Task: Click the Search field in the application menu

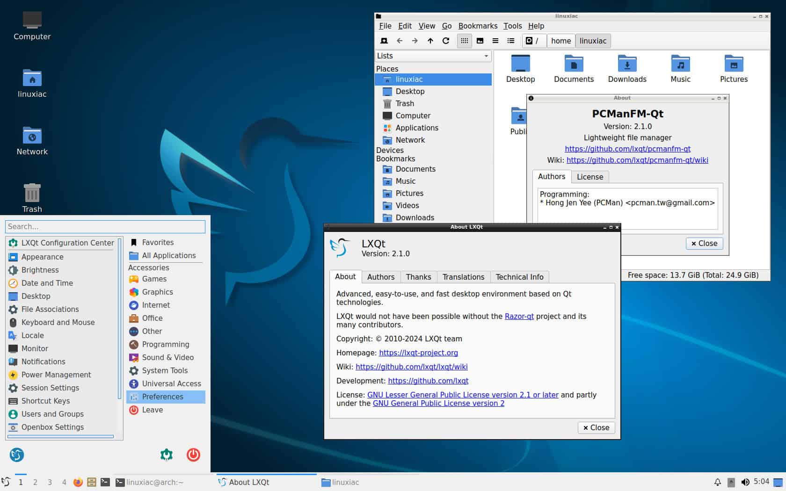Action: 105,226
